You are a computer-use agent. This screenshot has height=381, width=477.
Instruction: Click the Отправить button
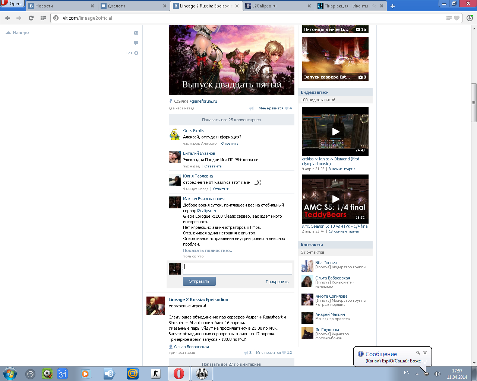tap(199, 281)
